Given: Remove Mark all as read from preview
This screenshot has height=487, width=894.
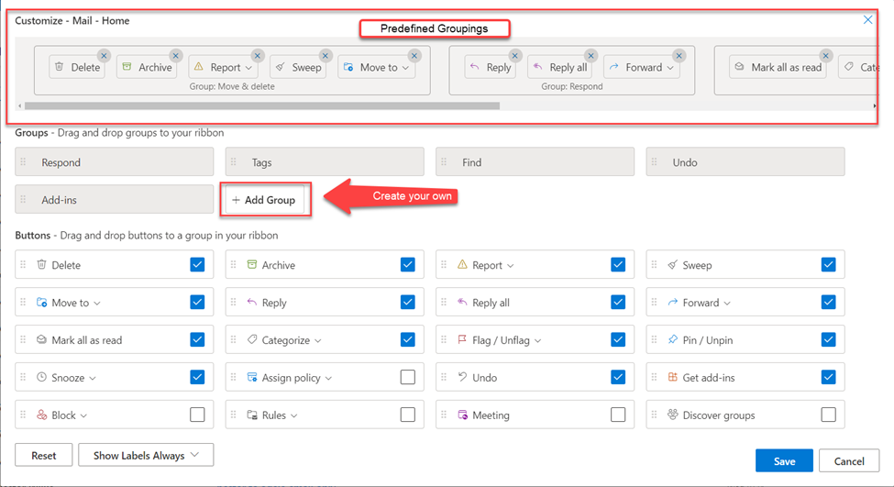Looking at the screenshot, I should coord(825,56).
